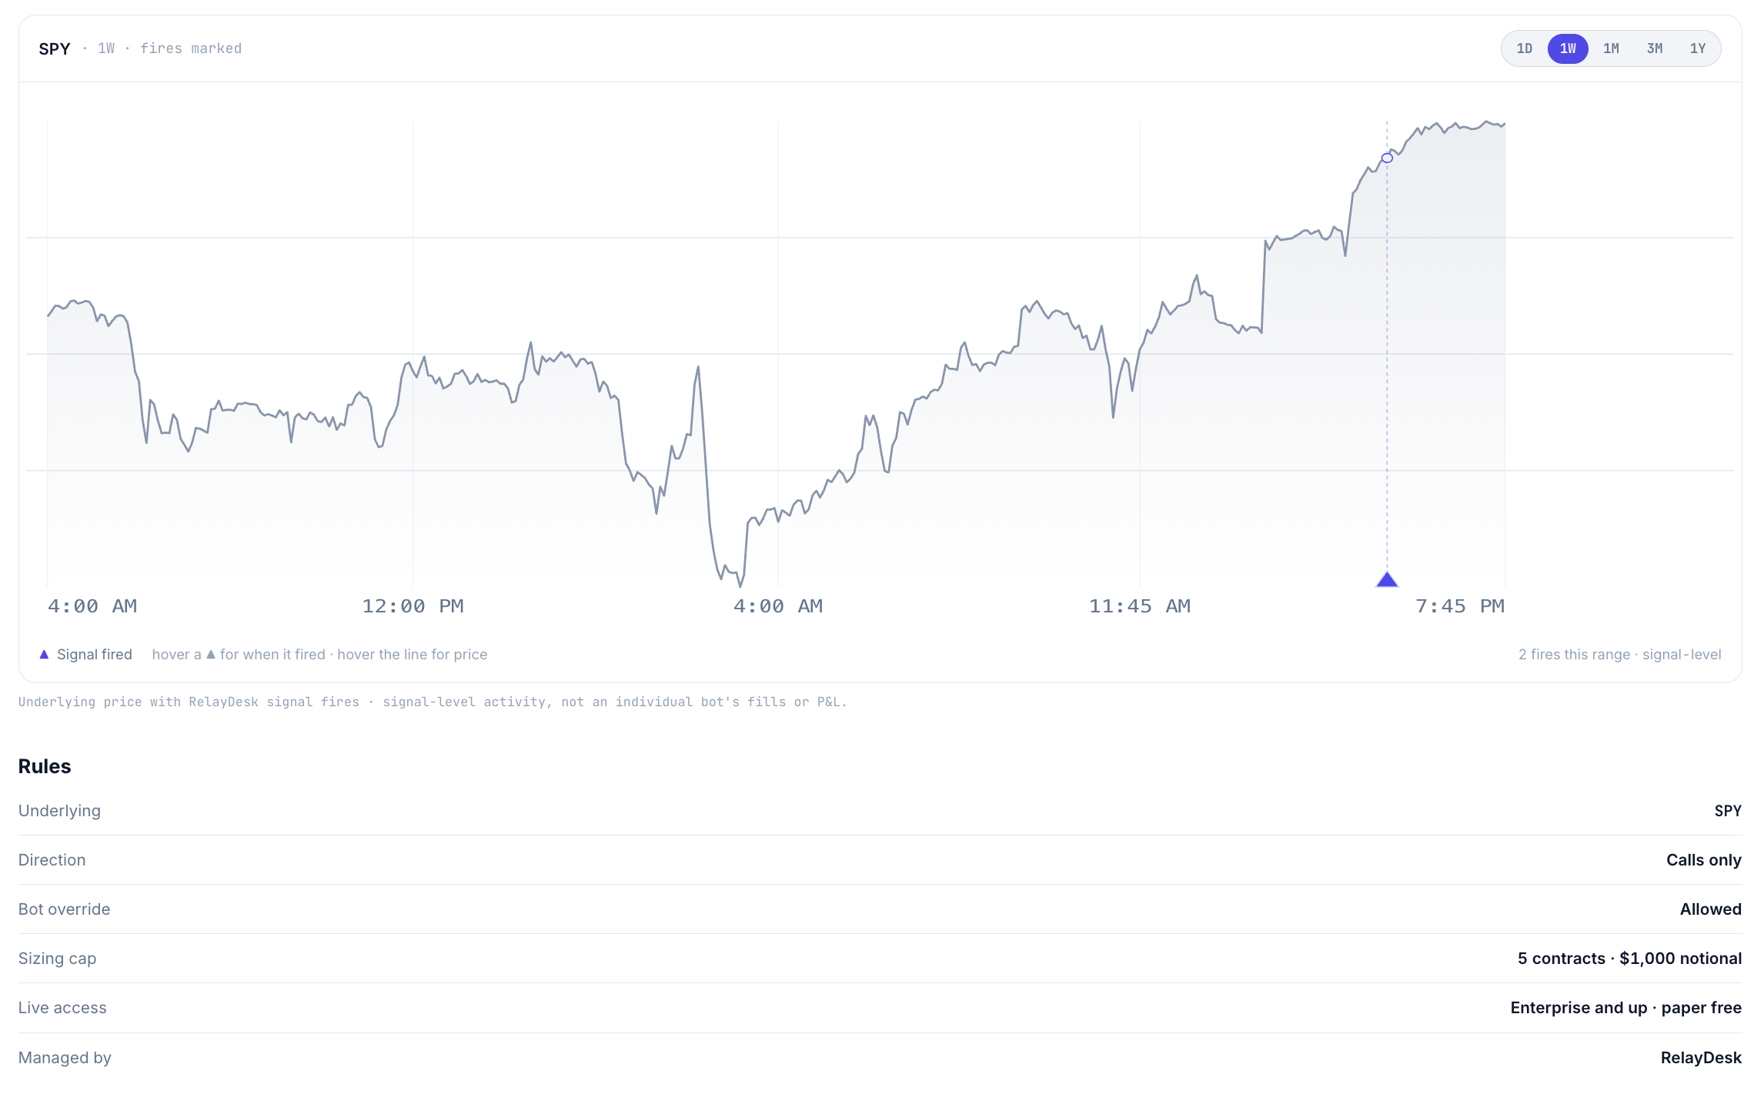
Task: Click the gray triangle in the hover hint
Action: tap(211, 655)
